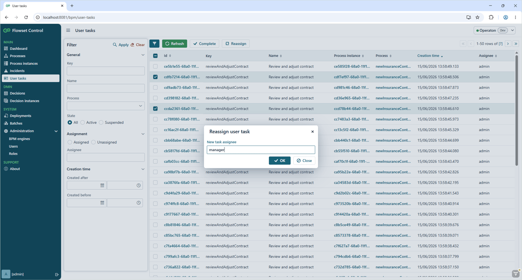Close the Reassign user task dialog with X
Image resolution: width=522 pixels, height=280 pixels.
pos(312,132)
